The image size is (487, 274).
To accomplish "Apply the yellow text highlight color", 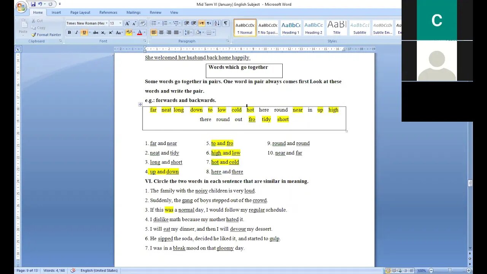I will coord(129,33).
